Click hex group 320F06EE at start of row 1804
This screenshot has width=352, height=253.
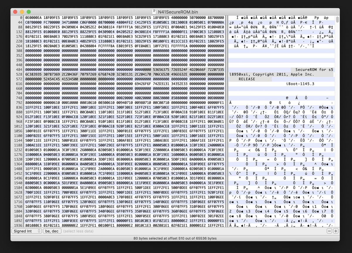click(x=34, y=211)
